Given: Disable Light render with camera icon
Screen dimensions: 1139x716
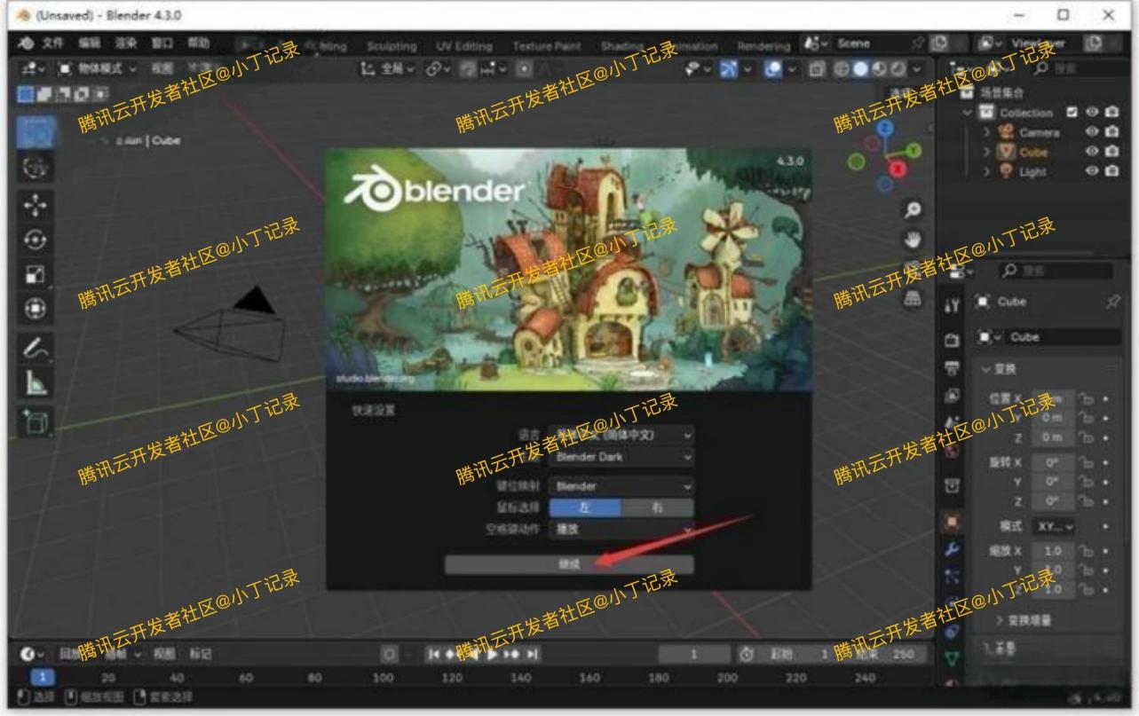Looking at the screenshot, I should (x=1112, y=171).
